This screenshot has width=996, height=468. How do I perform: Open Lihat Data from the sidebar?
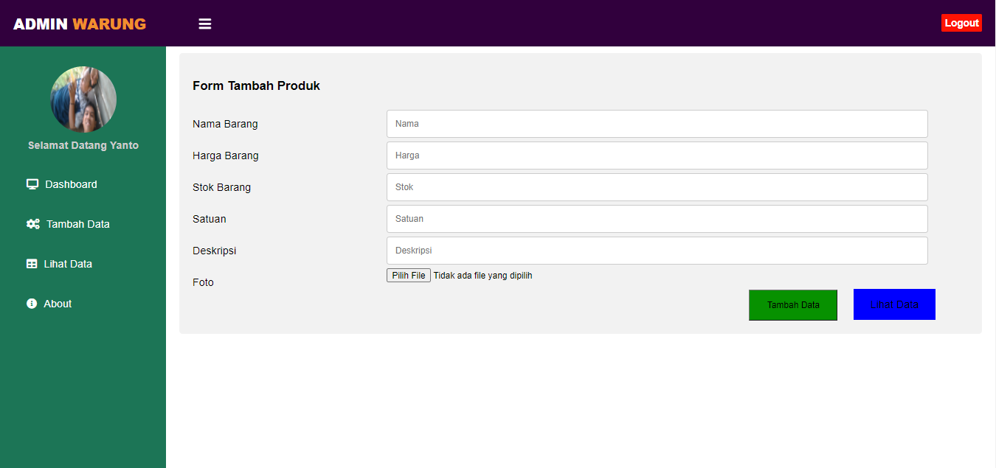68,263
